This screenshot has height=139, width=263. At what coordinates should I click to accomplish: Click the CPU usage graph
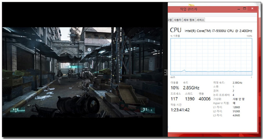211,57
